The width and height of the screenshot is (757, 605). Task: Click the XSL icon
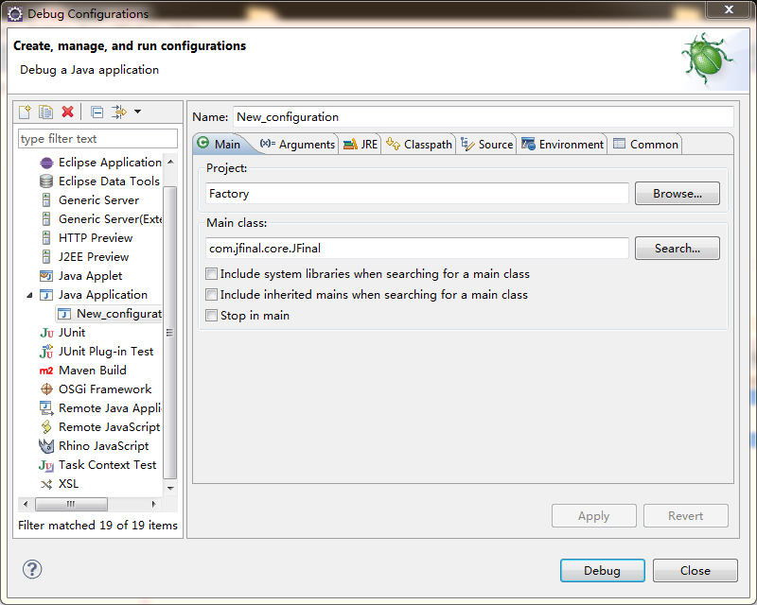[x=46, y=484]
